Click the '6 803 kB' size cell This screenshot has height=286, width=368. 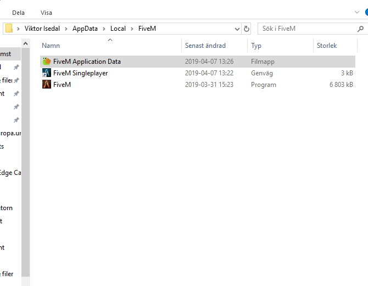(341, 85)
